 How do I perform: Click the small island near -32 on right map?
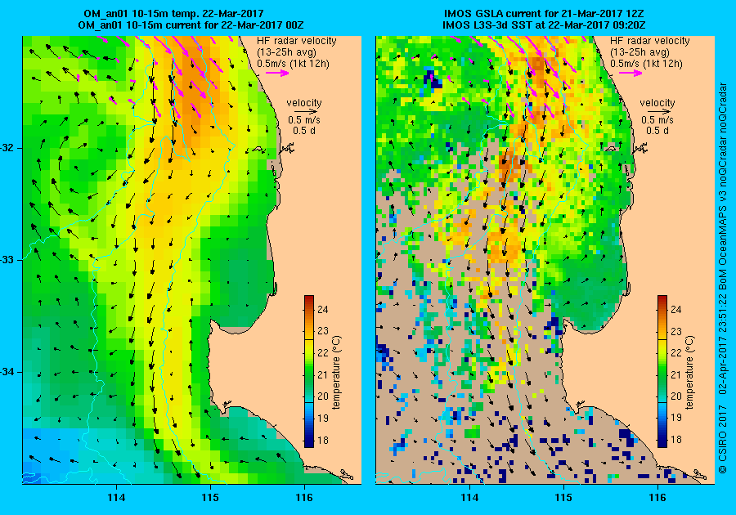pos(610,149)
